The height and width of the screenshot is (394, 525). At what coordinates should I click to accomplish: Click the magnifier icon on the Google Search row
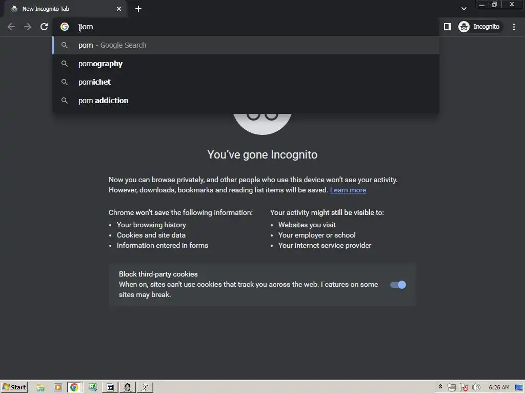tap(65, 45)
